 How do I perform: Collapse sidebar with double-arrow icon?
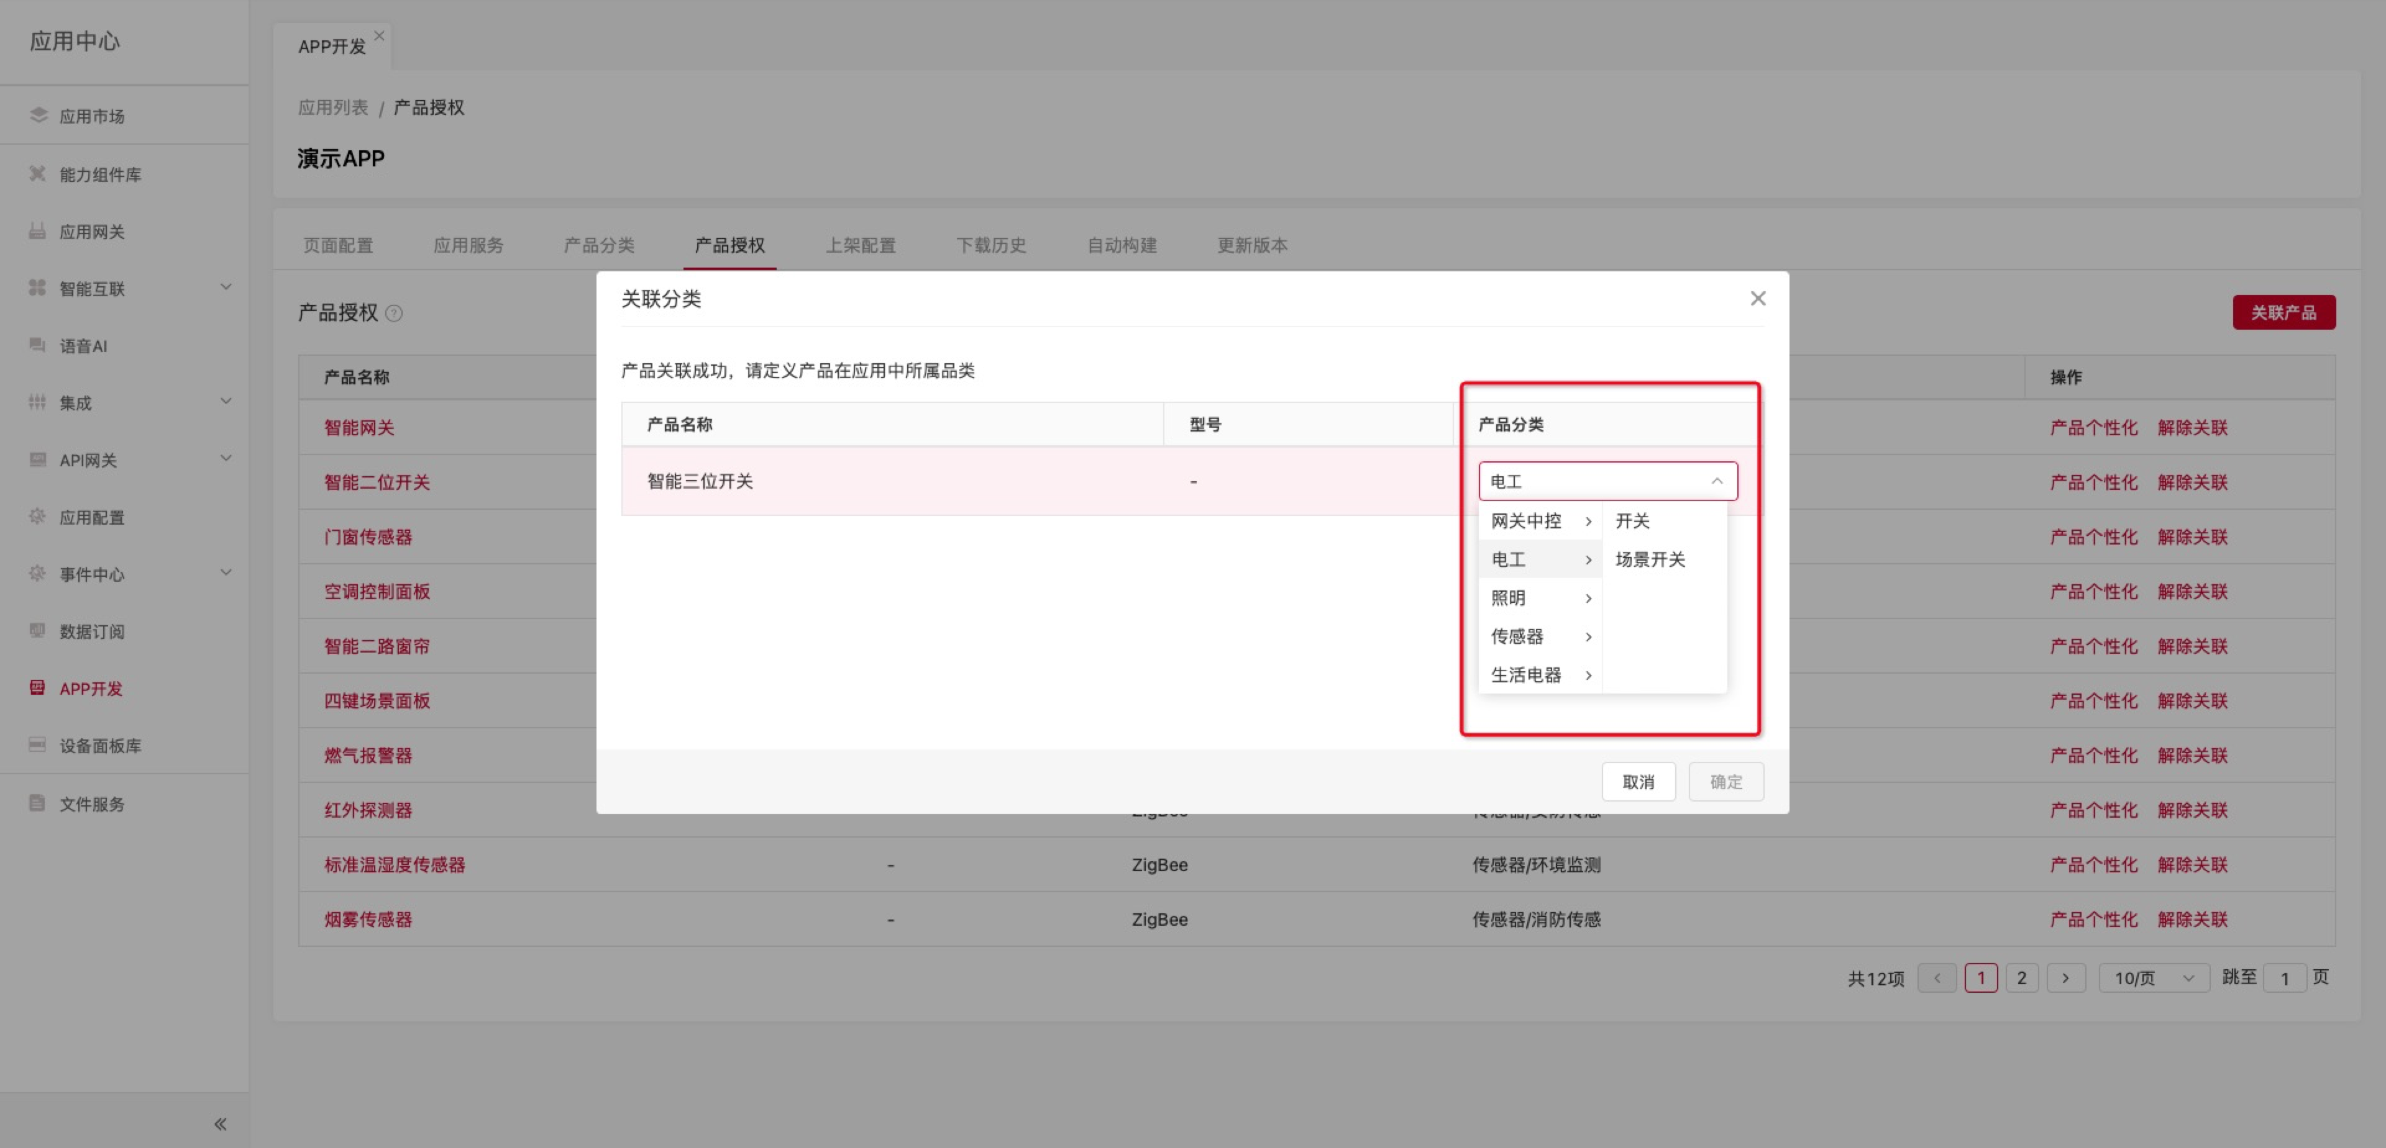pyautogui.click(x=219, y=1123)
